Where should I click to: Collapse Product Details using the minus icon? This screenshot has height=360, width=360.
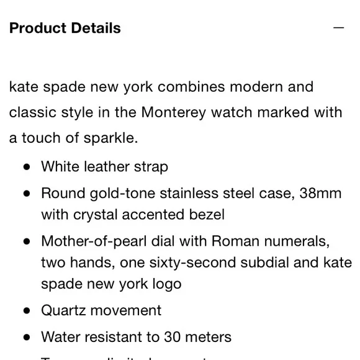(338, 28)
